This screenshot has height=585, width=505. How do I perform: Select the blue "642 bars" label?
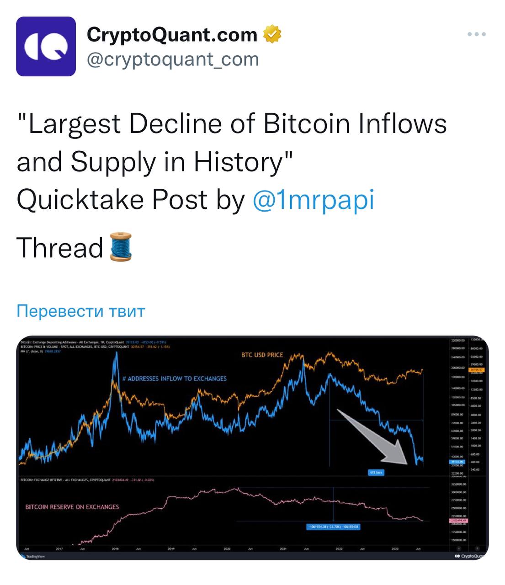pos(376,472)
